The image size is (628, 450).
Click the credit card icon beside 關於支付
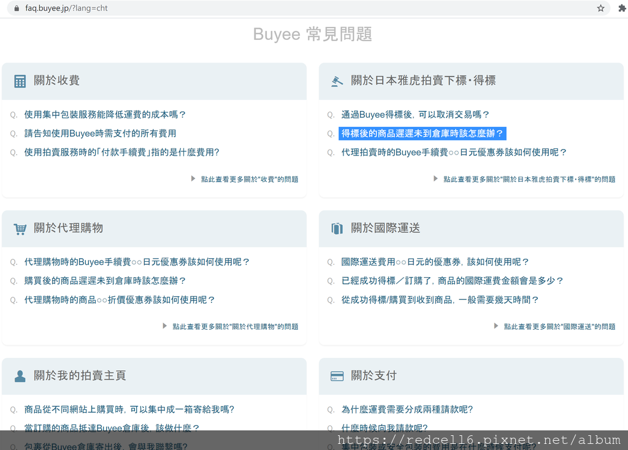click(x=337, y=376)
